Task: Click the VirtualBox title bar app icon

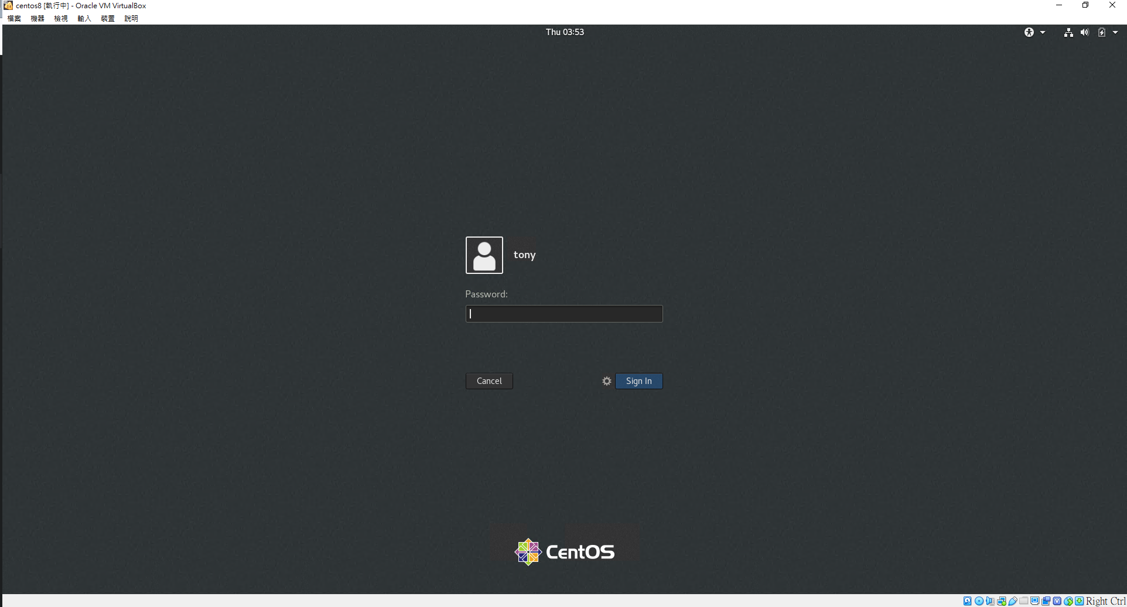Action: click(x=8, y=5)
